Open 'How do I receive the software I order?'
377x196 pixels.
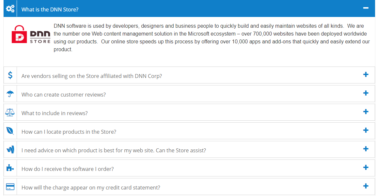coord(68,169)
